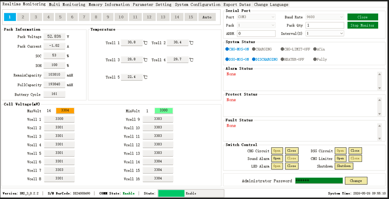Click the DSG-MOS-ON status indicator
Image resolution: width=389 pixels, height=199 pixels.
click(237, 59)
